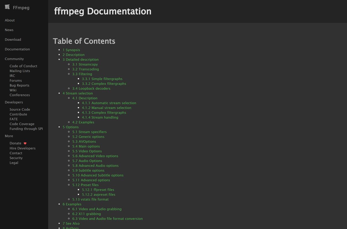Open Funding through SPI link
Image resolution: width=347 pixels, height=229 pixels.
[26, 129]
